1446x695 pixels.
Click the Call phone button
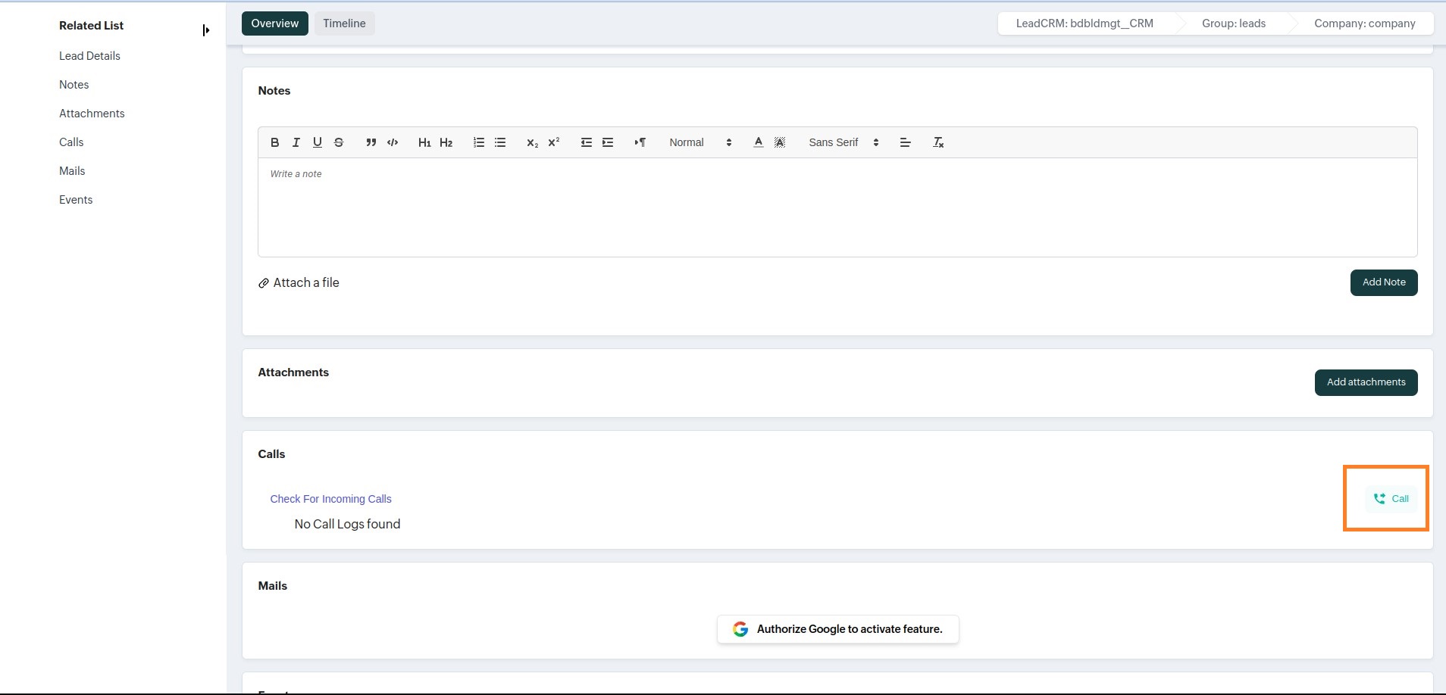1391,499
